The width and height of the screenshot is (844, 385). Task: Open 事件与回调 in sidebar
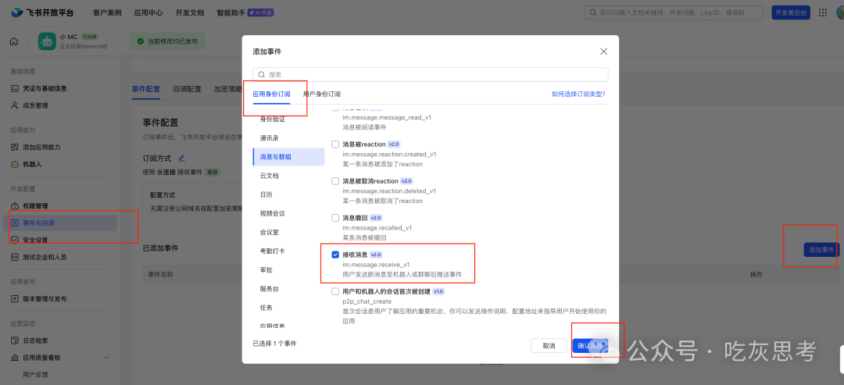click(x=60, y=223)
